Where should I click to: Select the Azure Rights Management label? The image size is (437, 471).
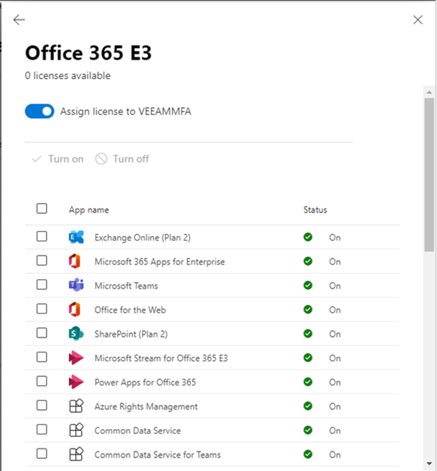pyautogui.click(x=146, y=406)
